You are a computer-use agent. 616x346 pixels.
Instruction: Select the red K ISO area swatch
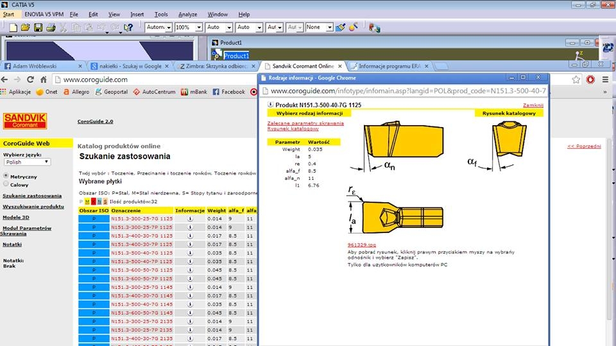tap(94, 202)
